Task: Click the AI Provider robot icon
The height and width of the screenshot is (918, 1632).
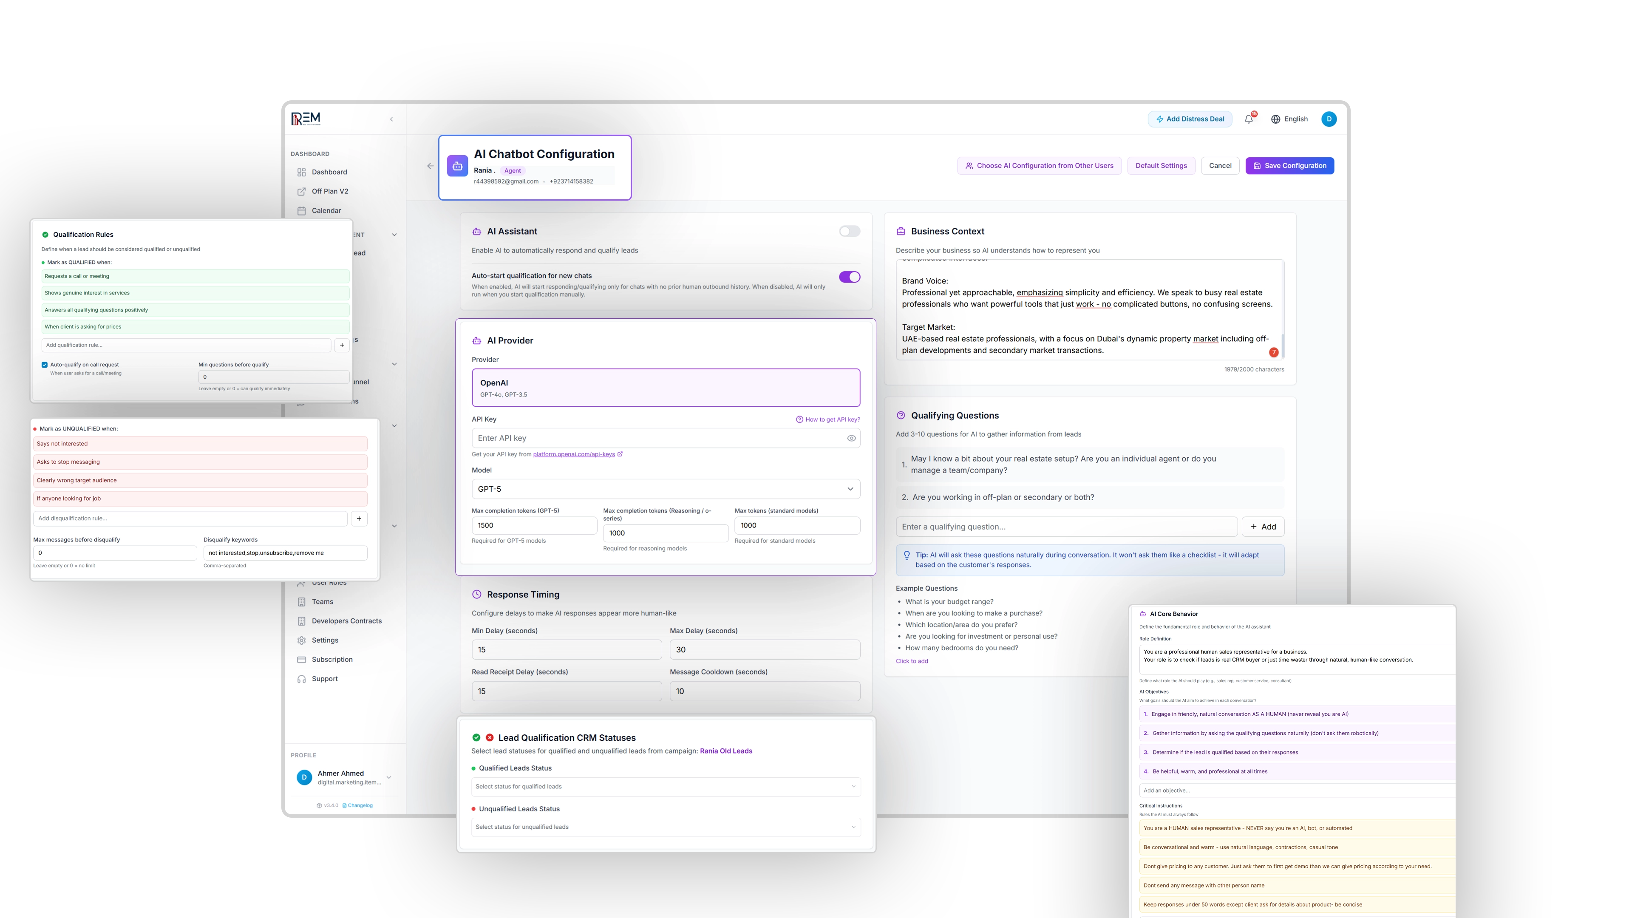Action: tap(477, 341)
